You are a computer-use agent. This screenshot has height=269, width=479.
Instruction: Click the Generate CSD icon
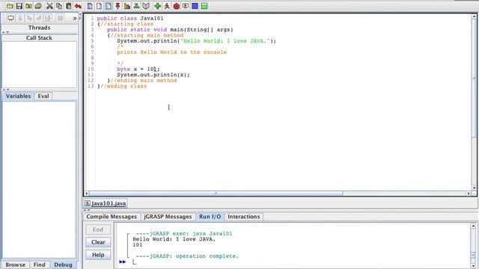click(90, 6)
